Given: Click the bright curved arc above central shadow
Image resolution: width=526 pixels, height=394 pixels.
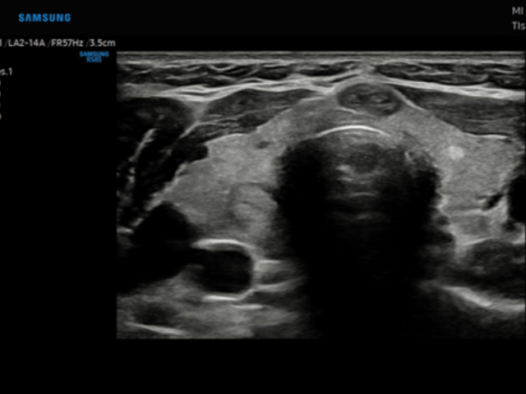Looking at the screenshot, I should coord(352,130).
